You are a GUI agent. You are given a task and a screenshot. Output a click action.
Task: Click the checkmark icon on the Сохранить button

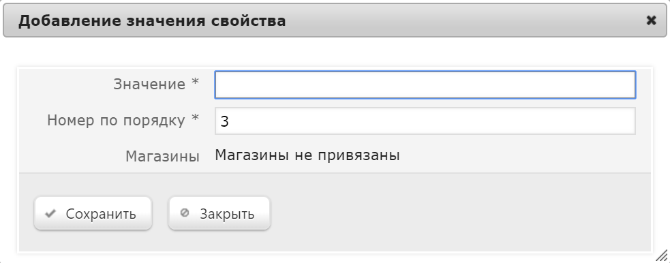pos(50,213)
